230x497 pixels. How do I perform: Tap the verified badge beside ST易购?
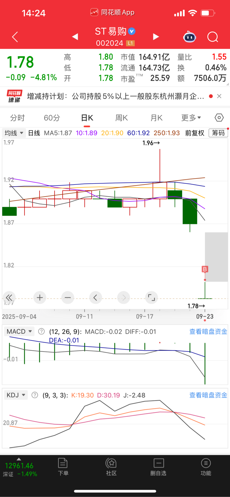click(x=131, y=31)
